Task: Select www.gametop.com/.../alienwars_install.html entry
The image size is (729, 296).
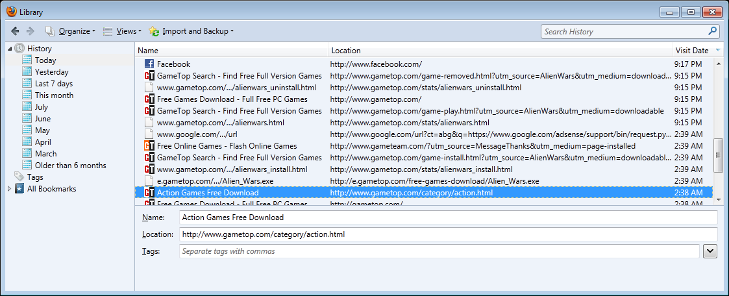Action: click(x=423, y=169)
